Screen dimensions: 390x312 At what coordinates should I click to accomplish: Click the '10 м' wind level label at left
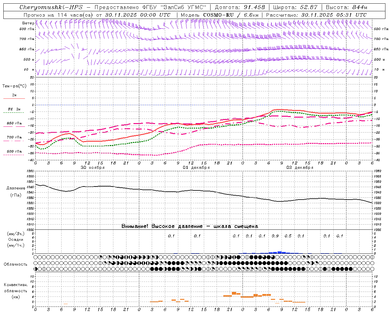(x=29, y=69)
